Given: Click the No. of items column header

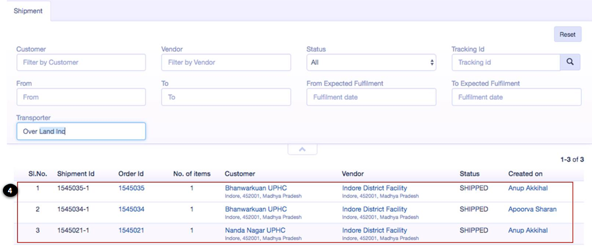Looking at the screenshot, I should [x=192, y=174].
